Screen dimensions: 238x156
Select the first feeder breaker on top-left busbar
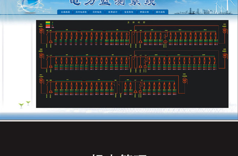pos(56,36)
